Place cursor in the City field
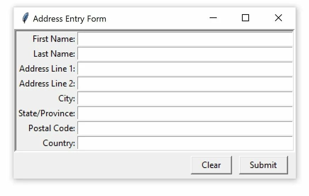 (x=185, y=99)
